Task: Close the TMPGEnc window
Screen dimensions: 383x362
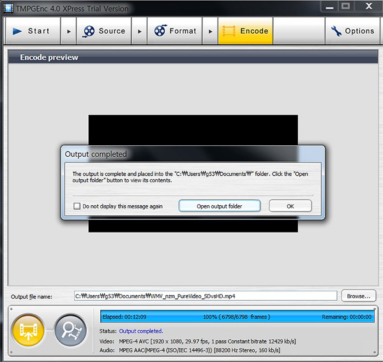Action: pyautogui.click(x=369, y=6)
